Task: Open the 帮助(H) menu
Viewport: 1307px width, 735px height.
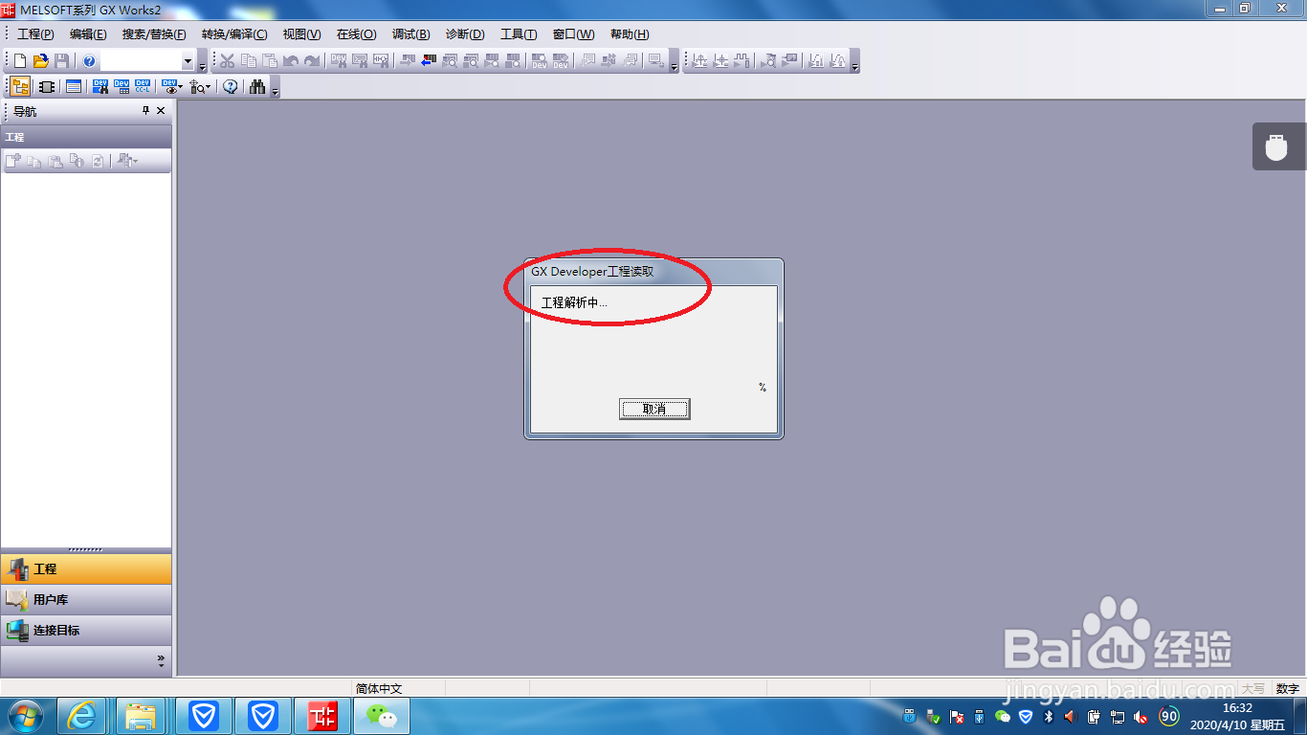Action: (629, 34)
